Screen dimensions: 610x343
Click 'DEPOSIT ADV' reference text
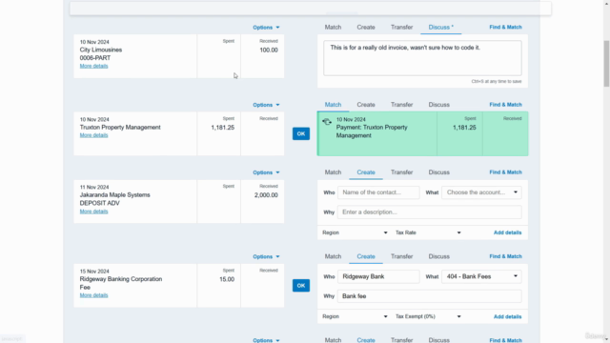(99, 203)
